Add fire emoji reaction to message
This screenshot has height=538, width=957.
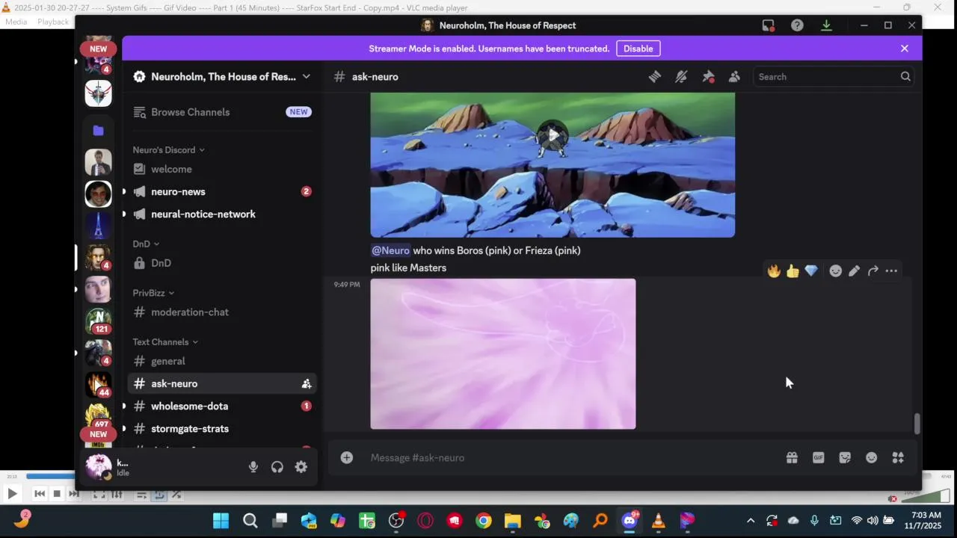(774, 270)
